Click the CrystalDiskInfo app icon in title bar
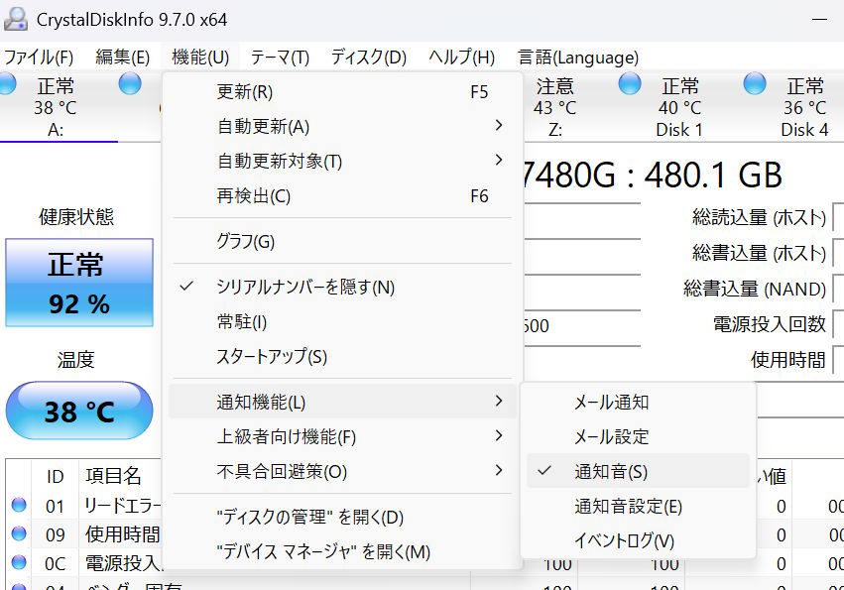Image resolution: width=844 pixels, height=590 pixels. (15, 20)
